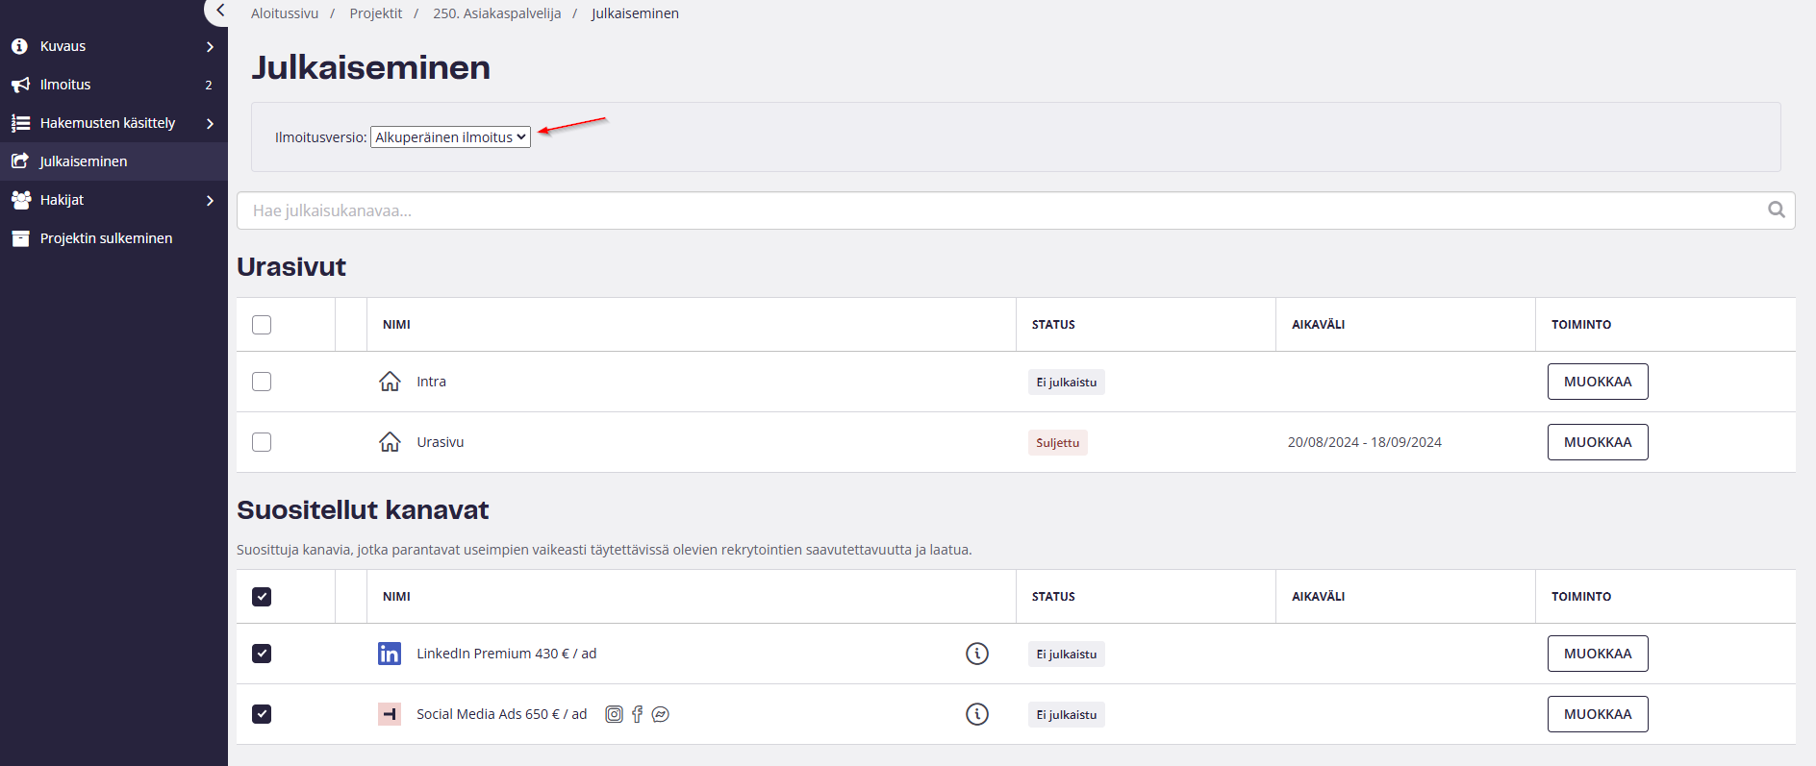This screenshot has width=1816, height=766.
Task: Open info icon for Social Media Ads
Action: tap(977, 714)
